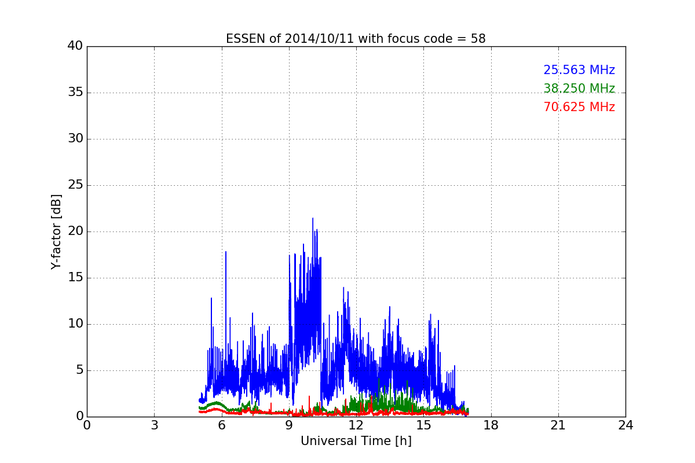Viewport: 695px width, 463px height.
Task: Click the blue spike just after 6 h
Action: (226, 252)
